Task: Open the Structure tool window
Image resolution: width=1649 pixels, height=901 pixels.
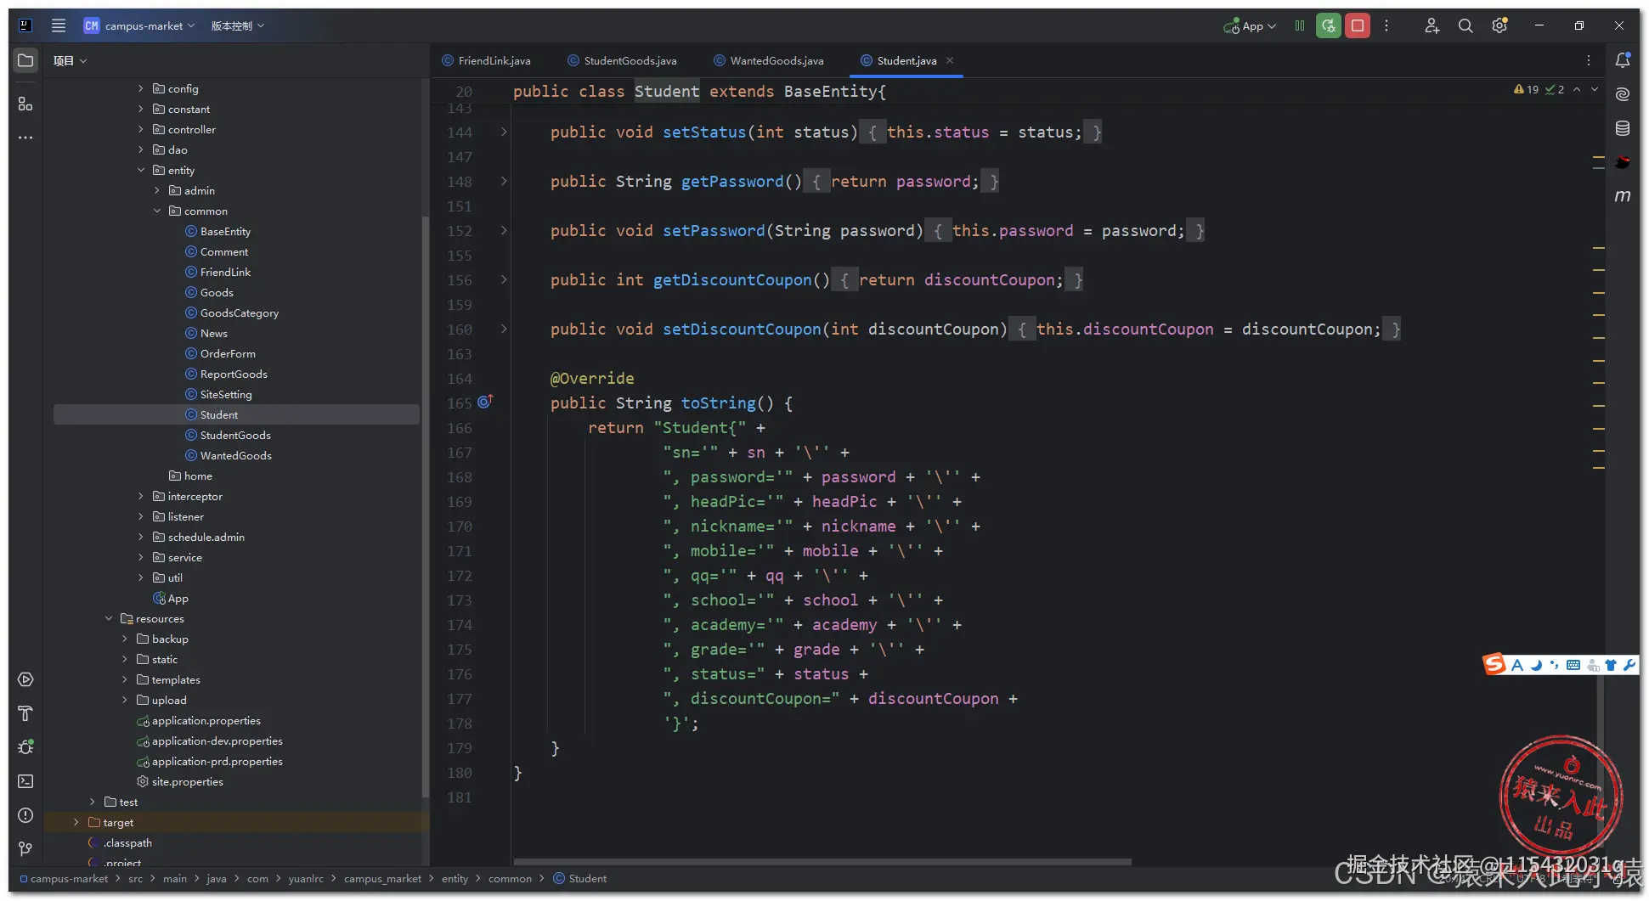Action: click(x=25, y=104)
